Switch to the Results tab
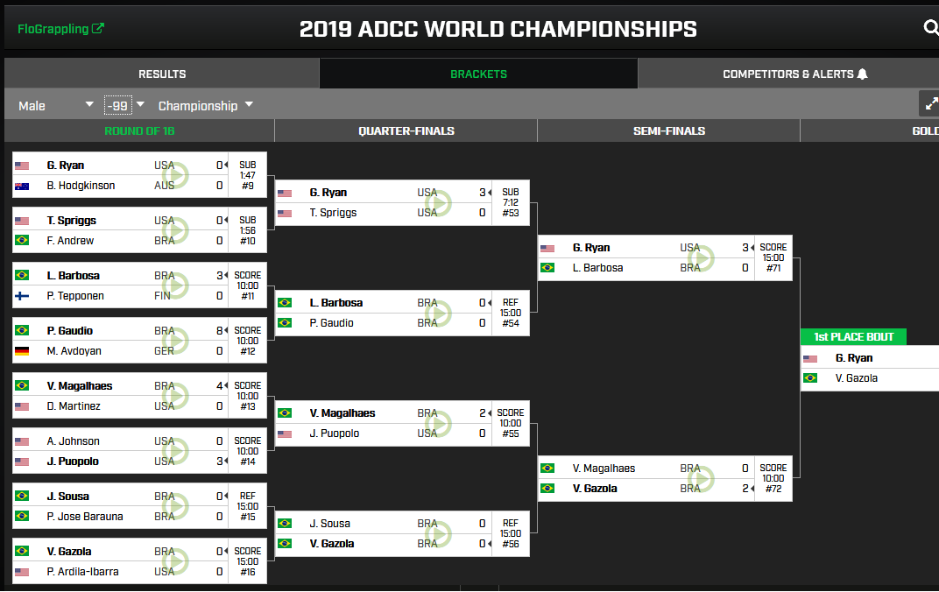 click(162, 74)
